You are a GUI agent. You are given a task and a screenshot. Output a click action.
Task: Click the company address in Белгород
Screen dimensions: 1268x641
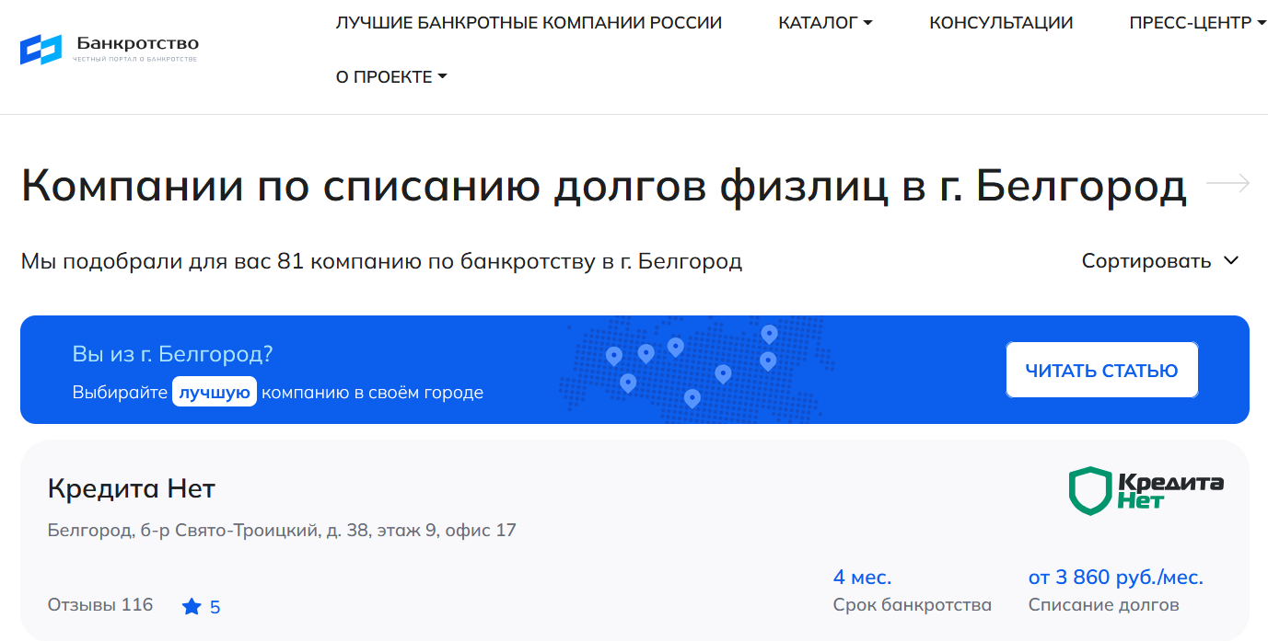282,531
